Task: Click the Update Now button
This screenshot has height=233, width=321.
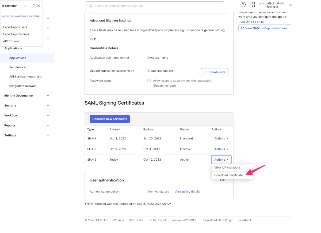Action: (215, 72)
